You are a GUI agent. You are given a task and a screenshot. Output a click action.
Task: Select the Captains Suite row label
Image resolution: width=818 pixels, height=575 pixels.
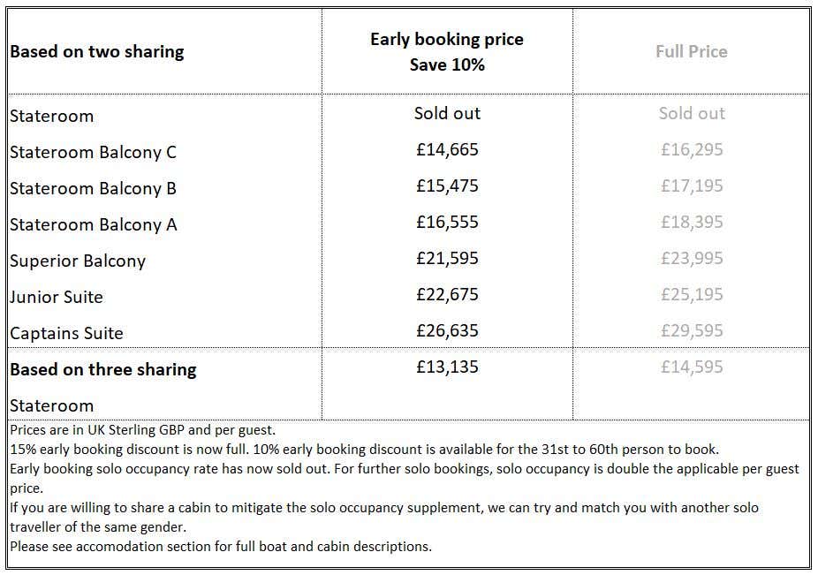point(67,333)
